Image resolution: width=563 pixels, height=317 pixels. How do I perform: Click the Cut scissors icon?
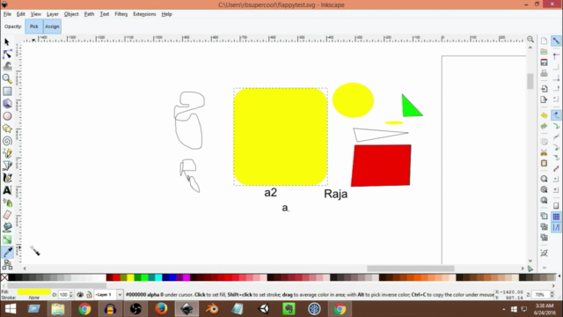(544, 152)
